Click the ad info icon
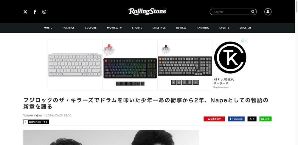This screenshot has width=298, height=145. coord(243,41)
